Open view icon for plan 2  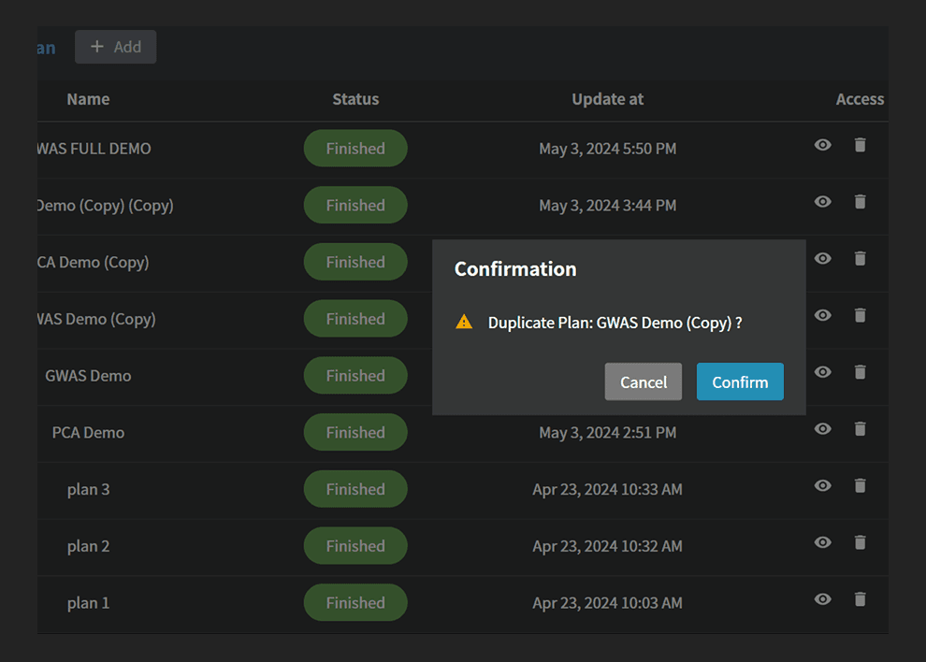pos(822,542)
